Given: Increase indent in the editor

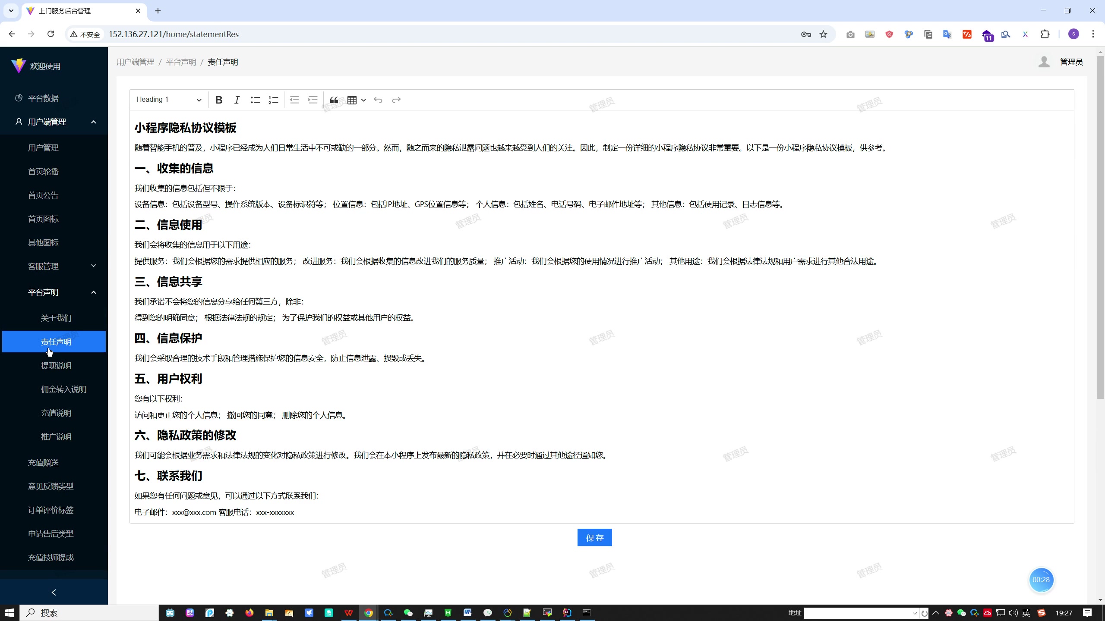Looking at the screenshot, I should click(x=313, y=100).
